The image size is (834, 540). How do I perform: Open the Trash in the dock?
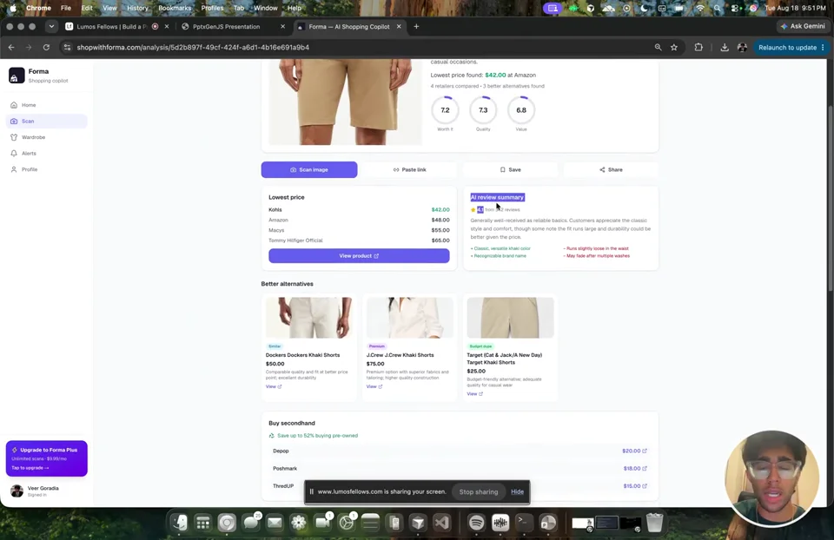[655, 523]
